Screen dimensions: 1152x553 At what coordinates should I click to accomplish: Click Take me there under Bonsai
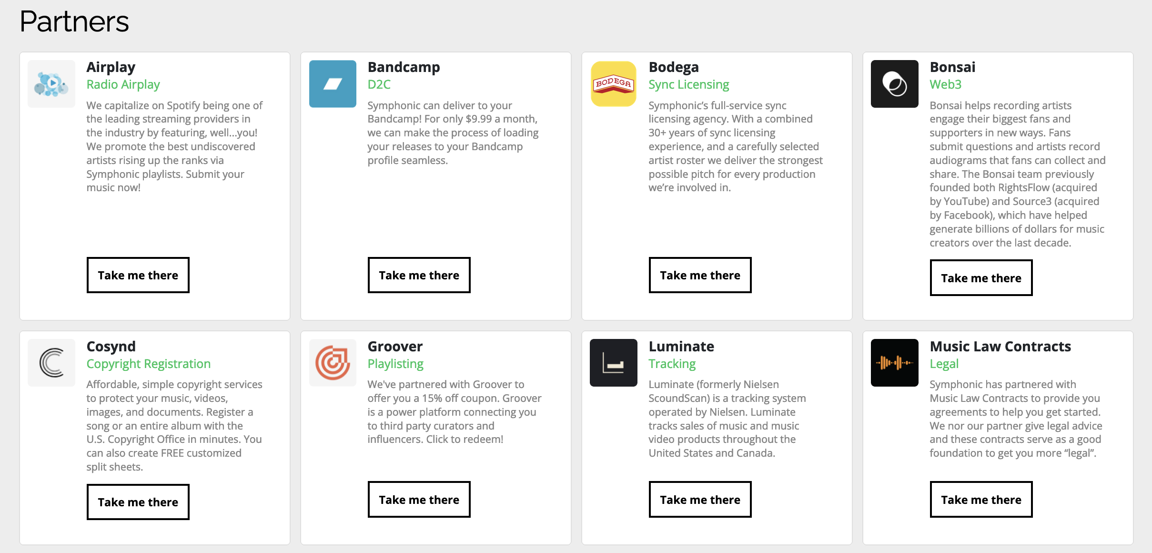(981, 278)
